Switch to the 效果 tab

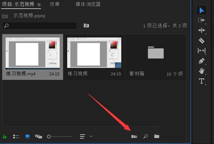[54, 4]
